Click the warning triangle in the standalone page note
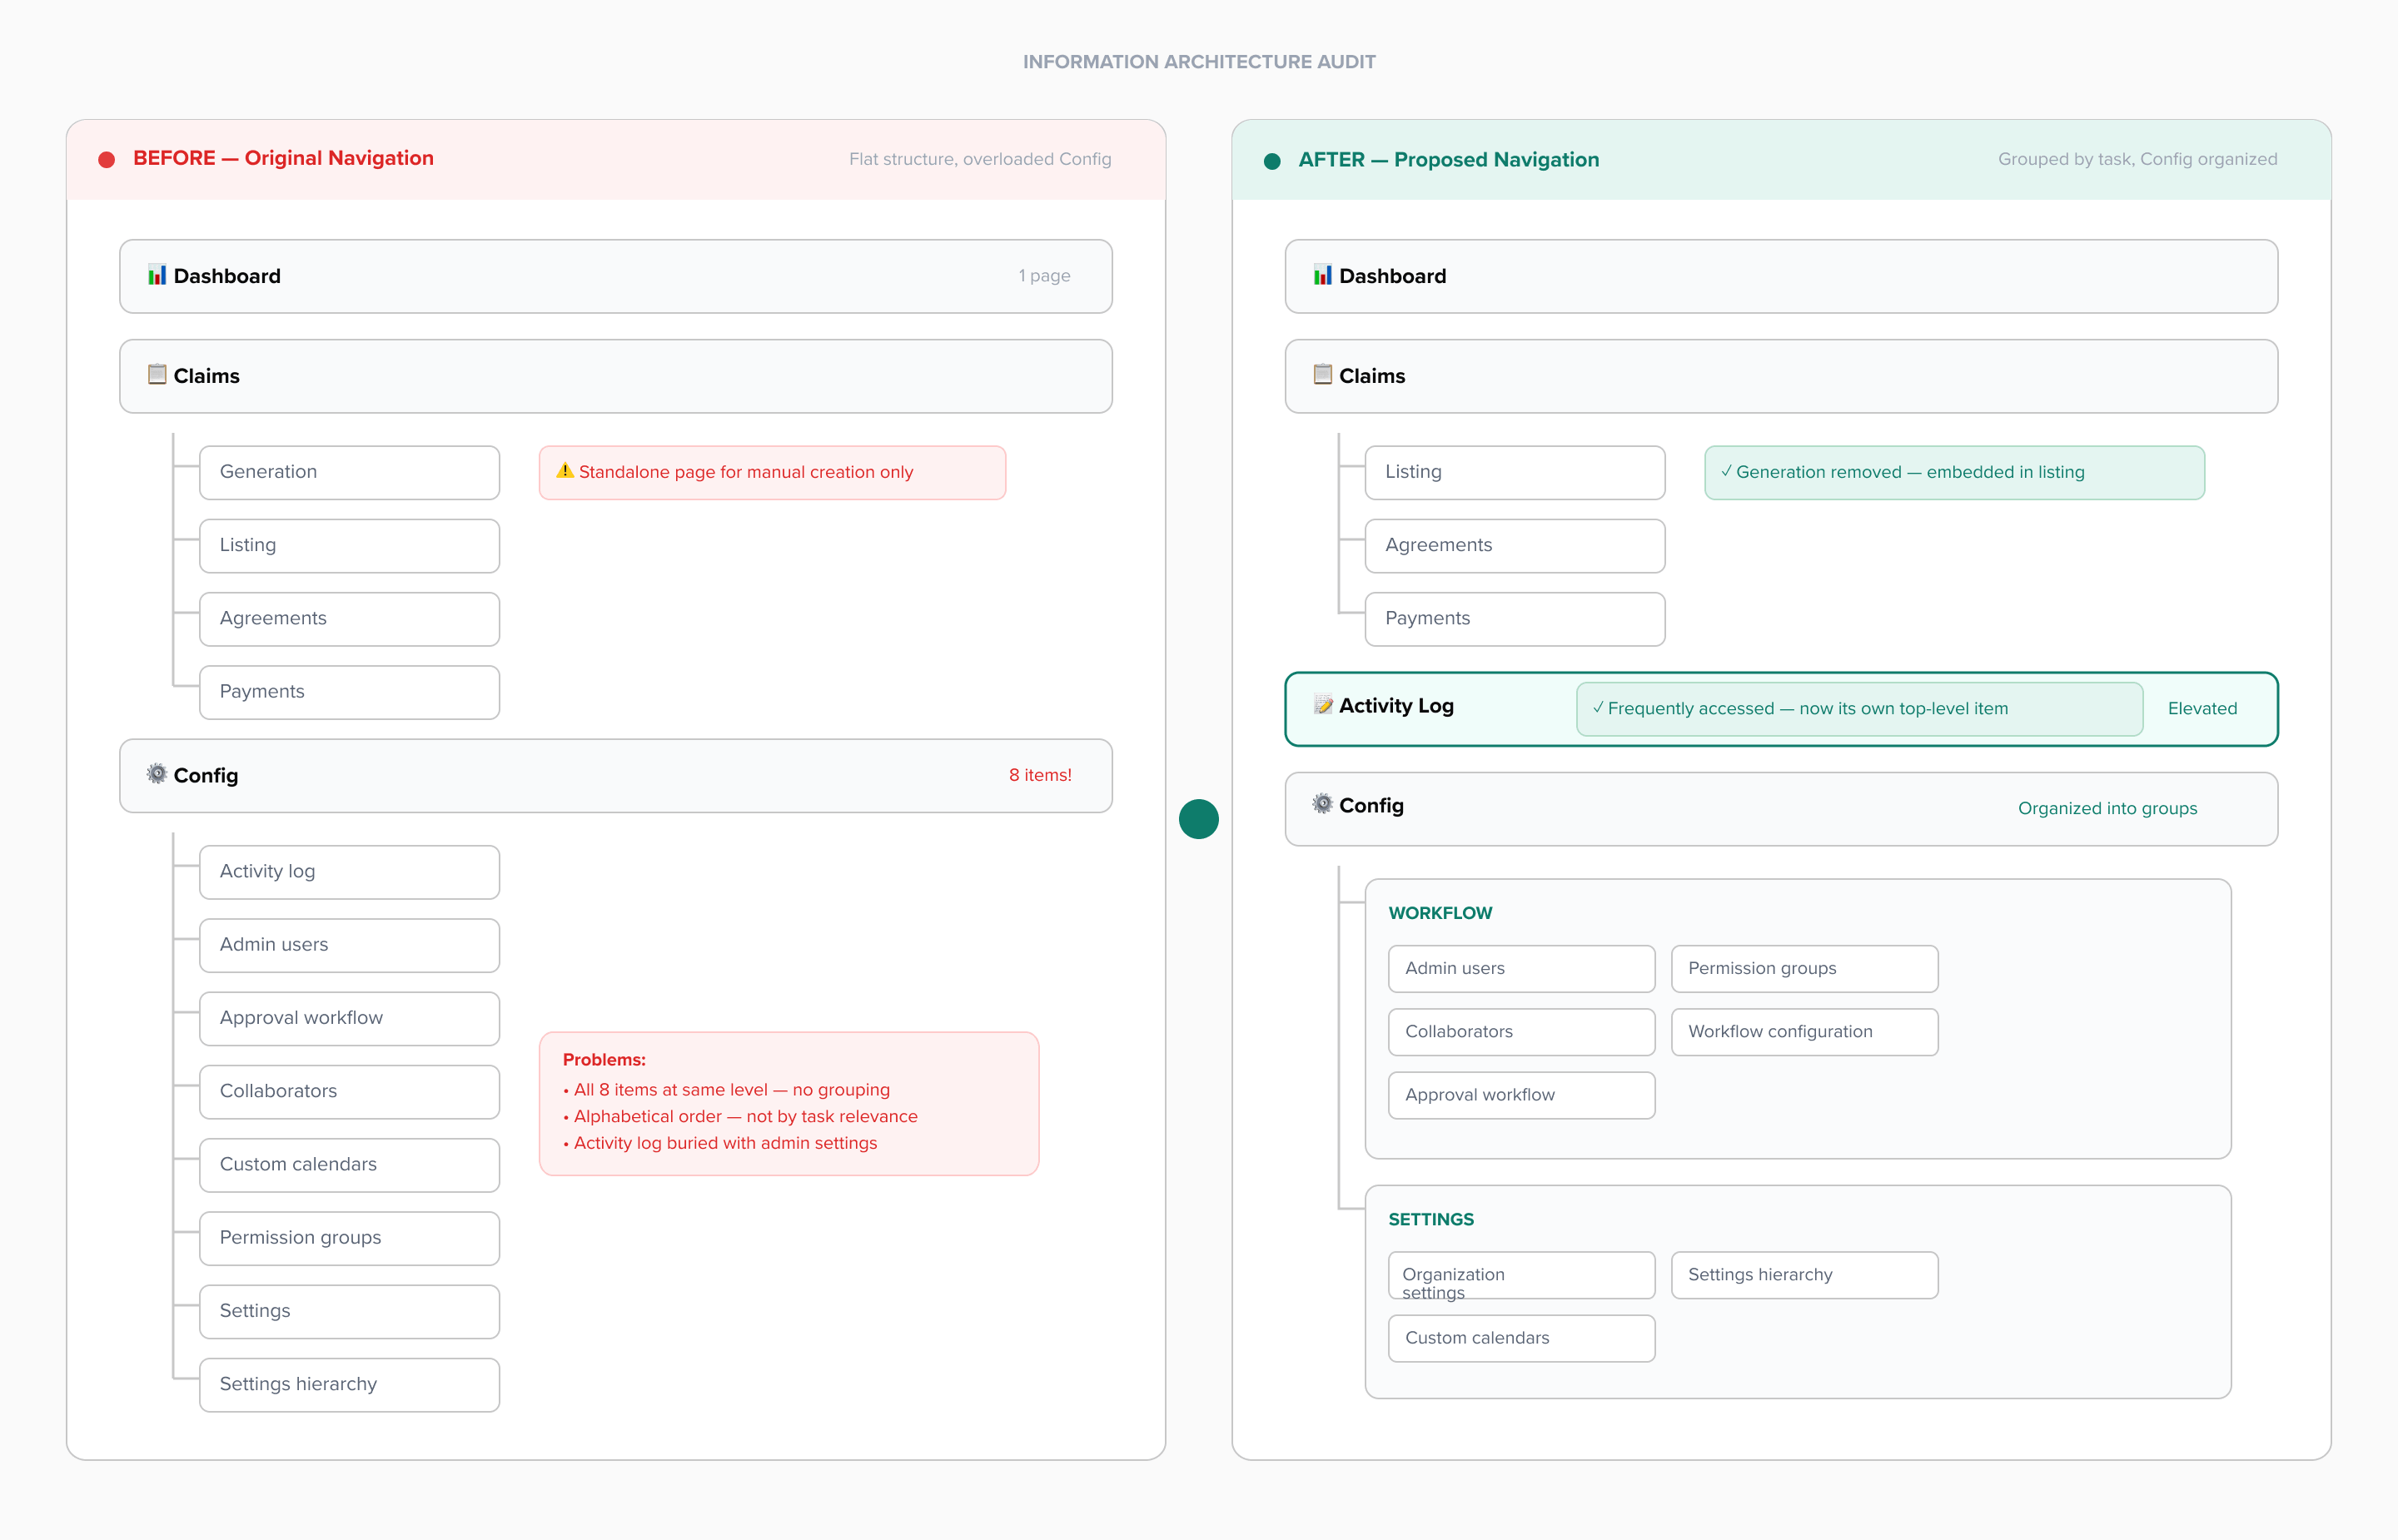2398x1540 pixels. [565, 471]
